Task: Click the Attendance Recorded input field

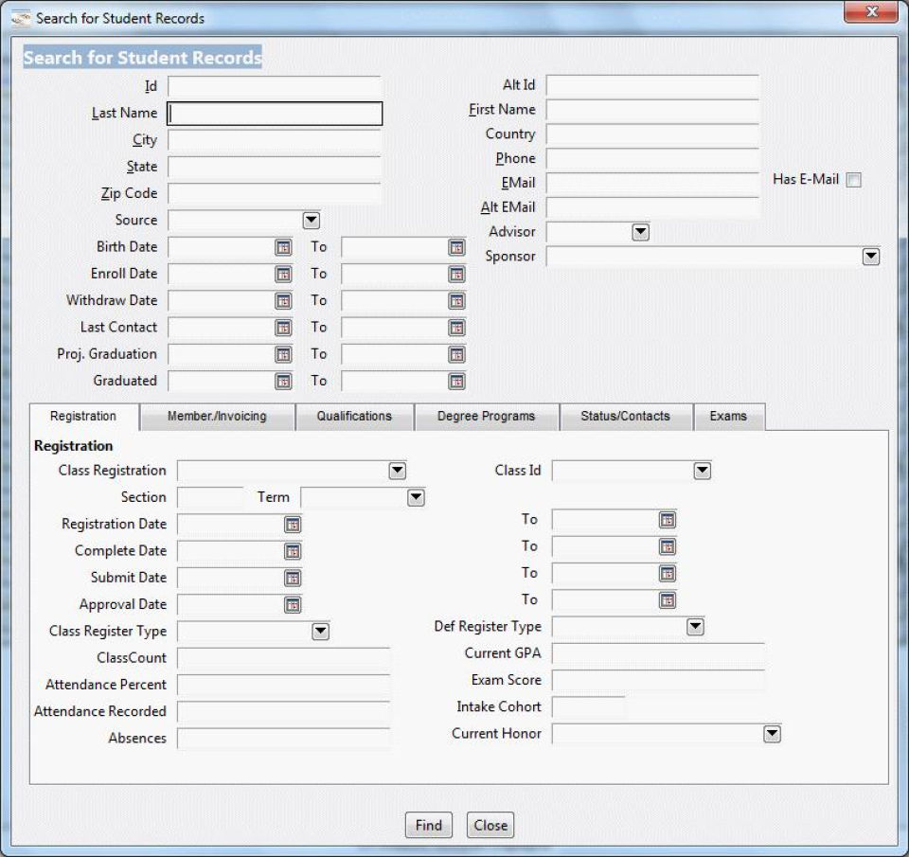Action: (x=283, y=711)
